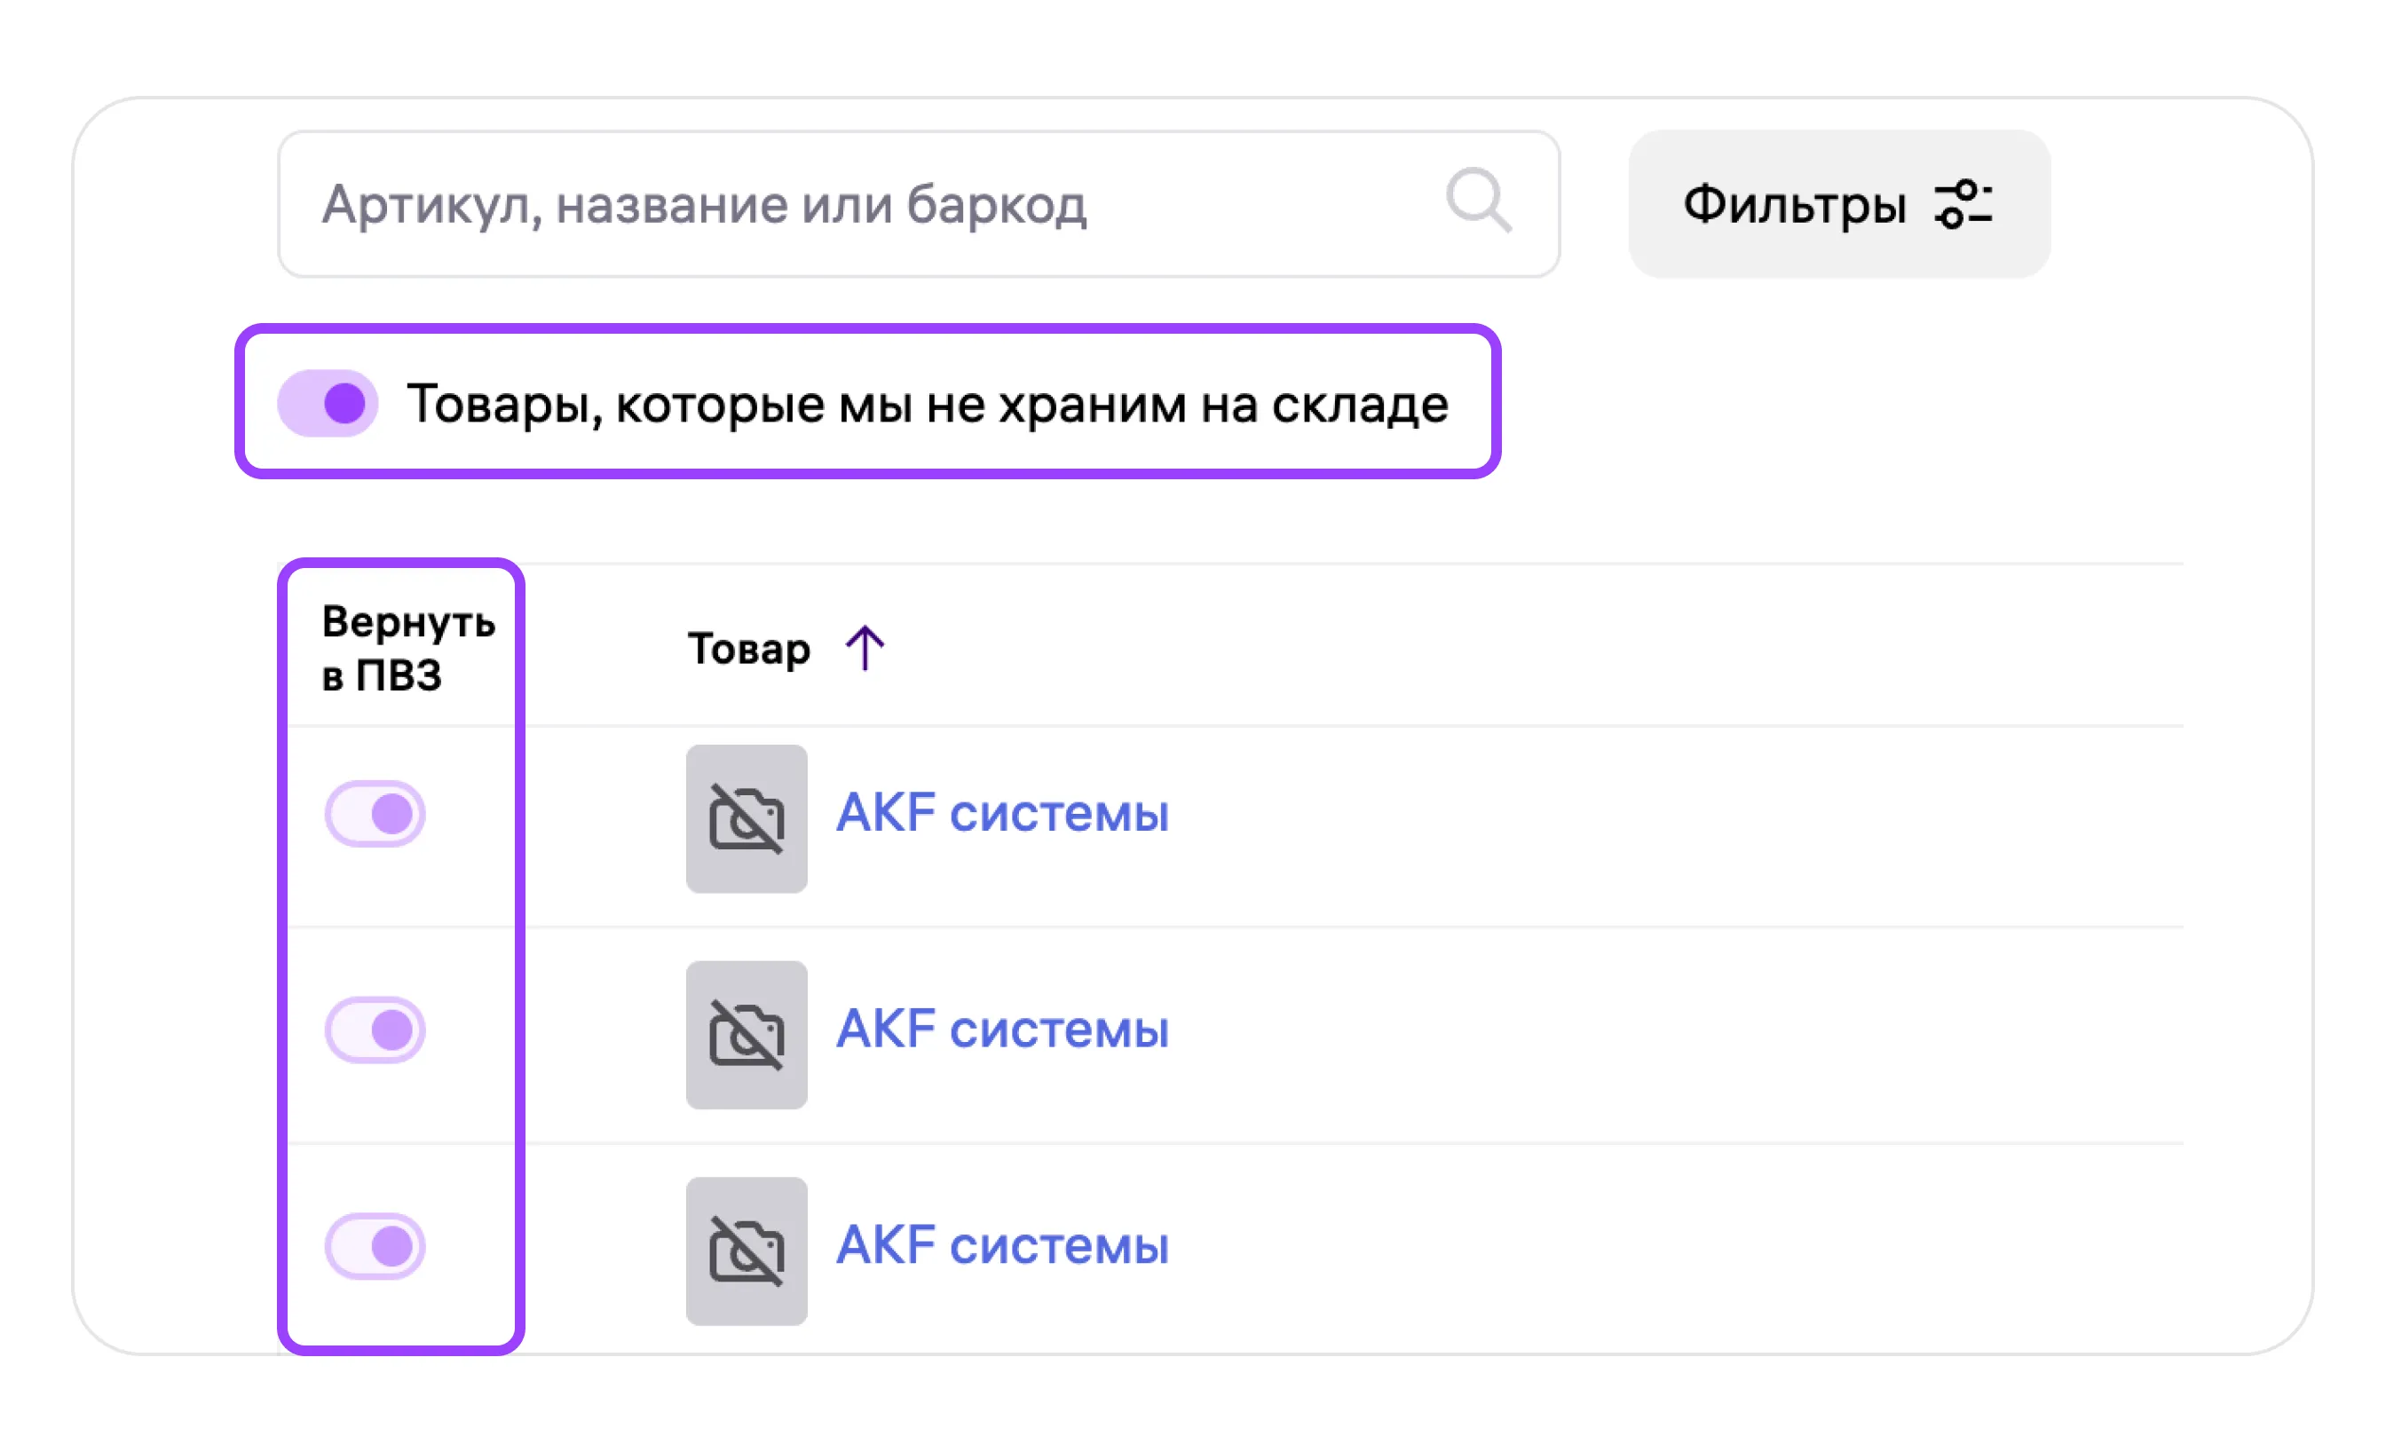
Task: Click the sliders icon in Фильтры
Action: point(1962,204)
